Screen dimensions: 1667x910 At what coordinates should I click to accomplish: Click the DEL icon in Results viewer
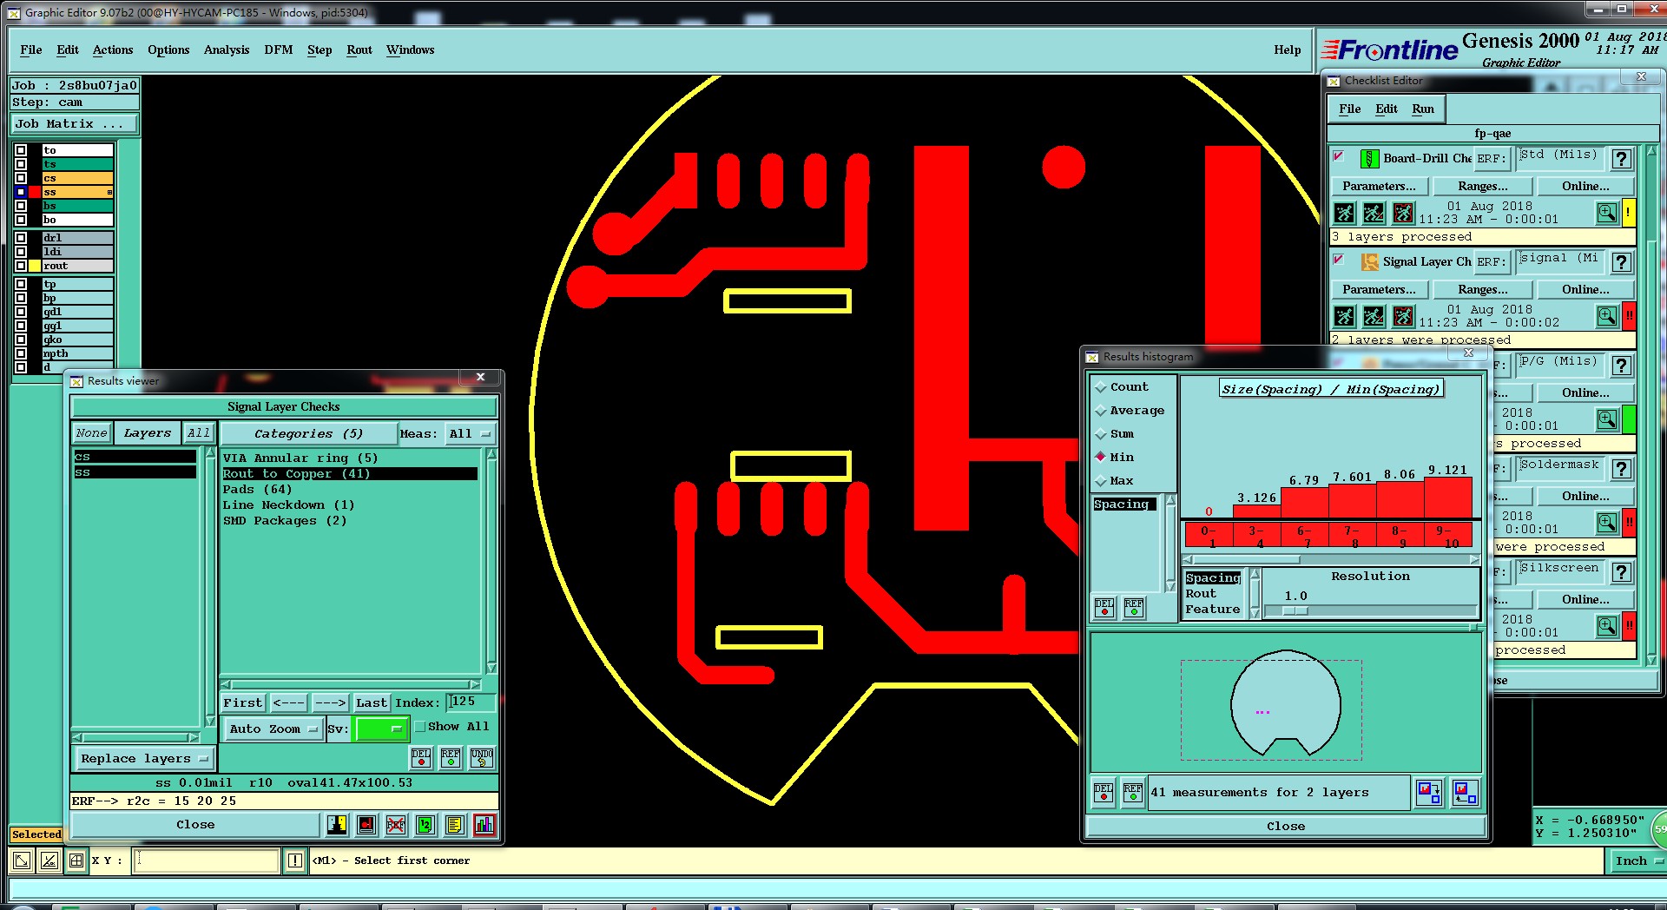pos(421,758)
